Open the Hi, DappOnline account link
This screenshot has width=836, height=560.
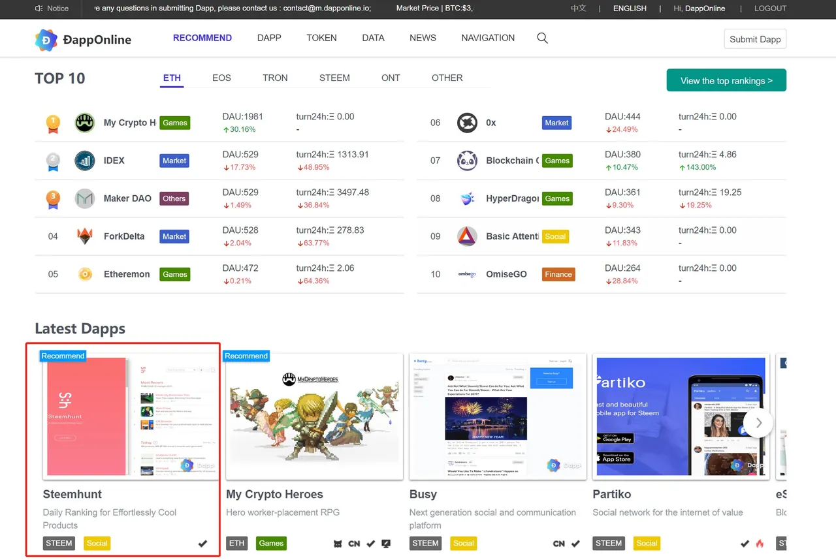point(699,8)
